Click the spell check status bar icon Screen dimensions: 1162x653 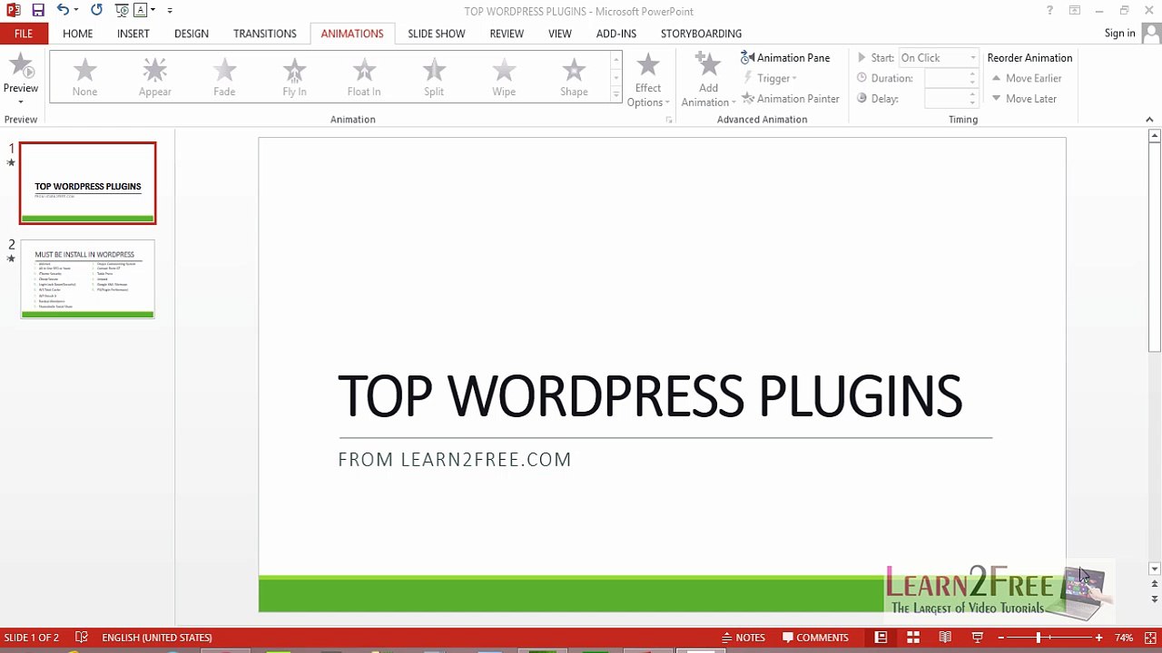pos(82,638)
